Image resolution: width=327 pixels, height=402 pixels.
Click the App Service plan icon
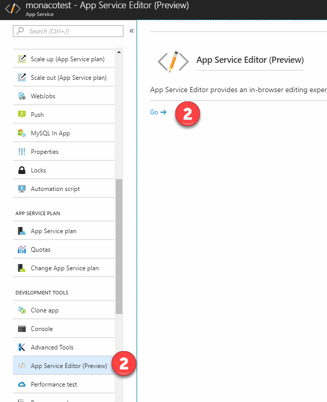[22, 231]
